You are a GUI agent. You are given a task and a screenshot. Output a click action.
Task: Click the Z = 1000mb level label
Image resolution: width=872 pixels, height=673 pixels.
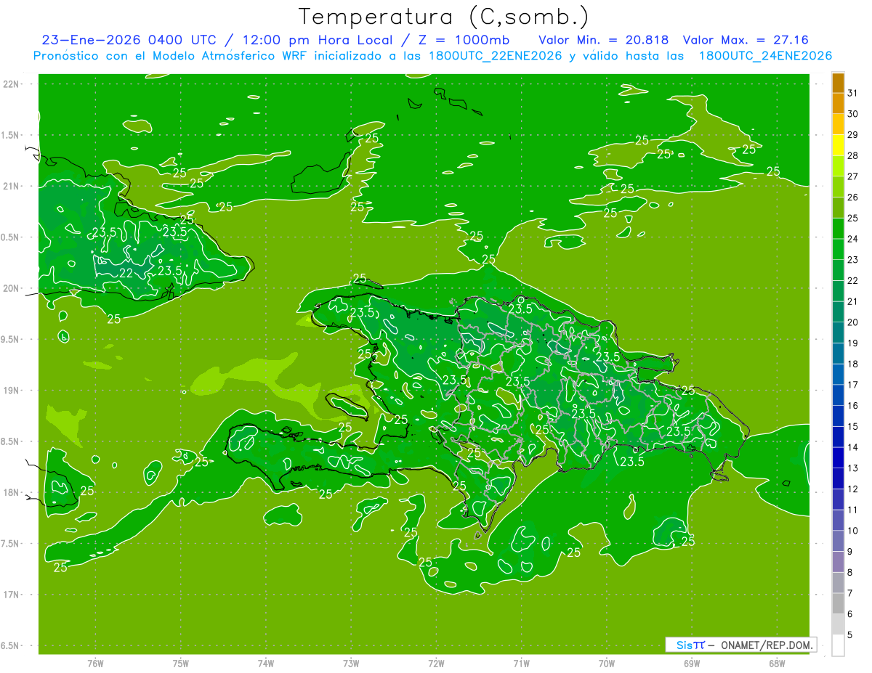pos(461,40)
